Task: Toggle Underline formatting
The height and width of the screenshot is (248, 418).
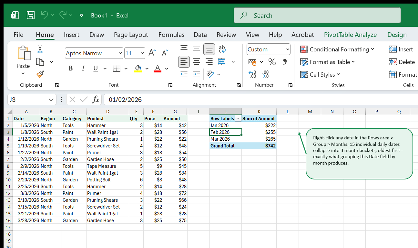Action: coord(96,68)
